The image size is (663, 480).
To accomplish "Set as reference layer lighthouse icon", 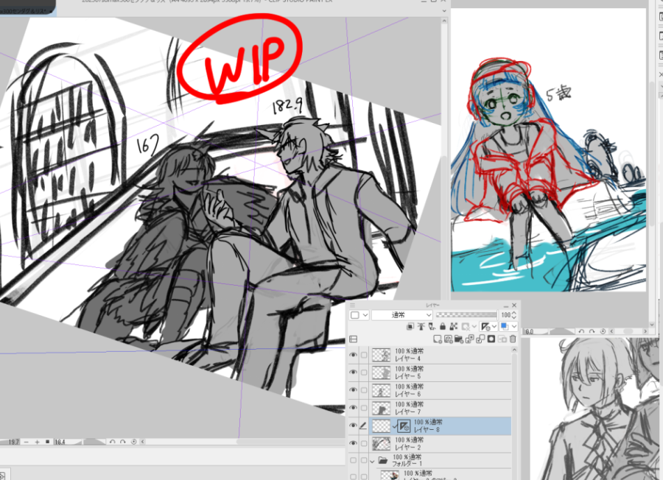I will (x=421, y=327).
